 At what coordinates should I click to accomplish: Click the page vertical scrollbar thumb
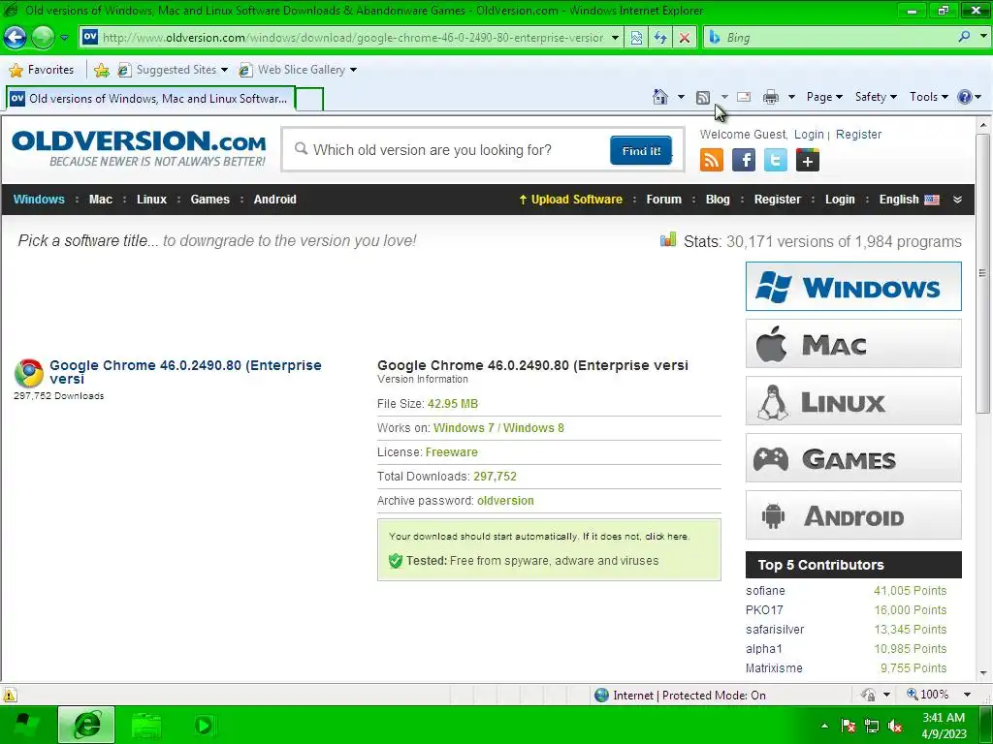(x=982, y=273)
